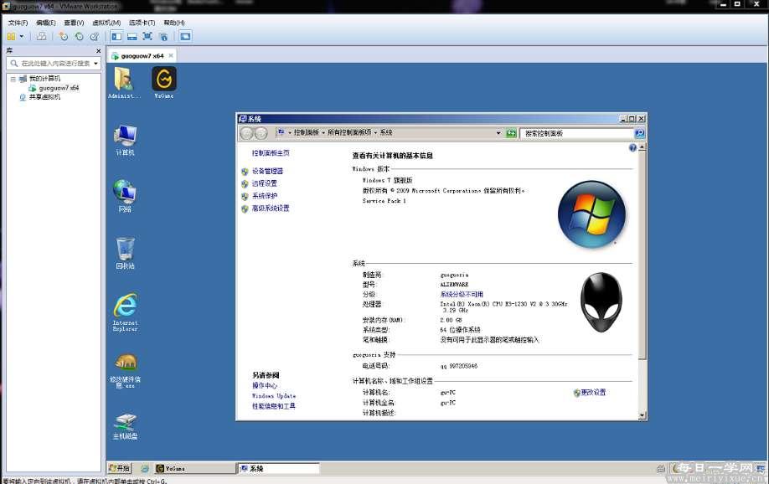This screenshot has width=769, height=484.
Task: Click the 搜索控制面板 search field
Action: [576, 133]
